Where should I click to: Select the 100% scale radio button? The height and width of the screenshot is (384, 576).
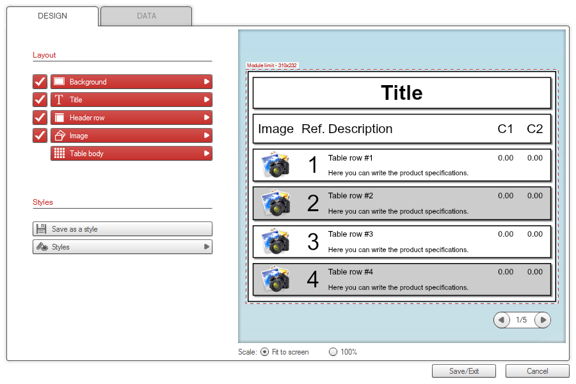pyautogui.click(x=333, y=352)
